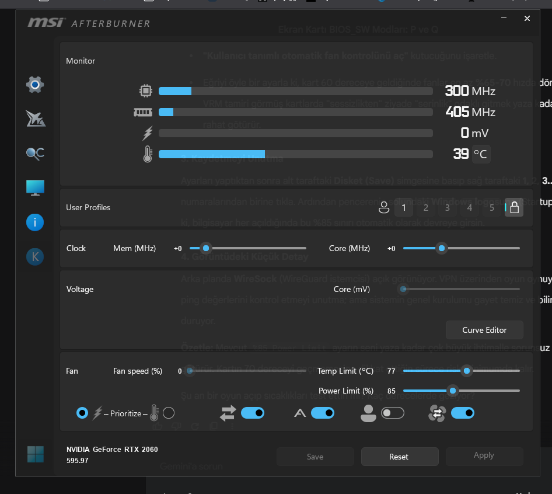Screen dimensions: 552x494
Task: Click the prioritize power lightning icon
Action: (x=97, y=413)
